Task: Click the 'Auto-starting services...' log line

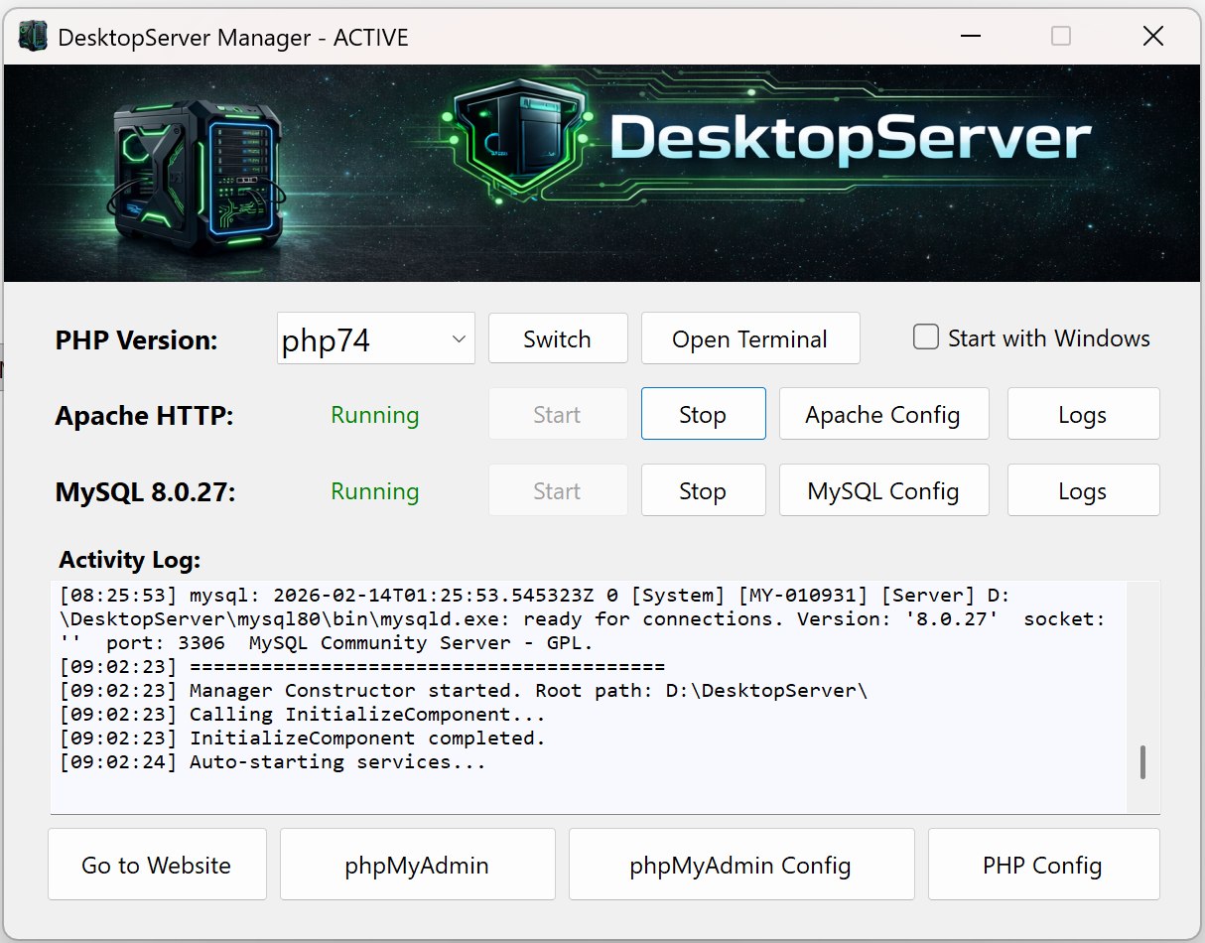Action: click(x=273, y=762)
